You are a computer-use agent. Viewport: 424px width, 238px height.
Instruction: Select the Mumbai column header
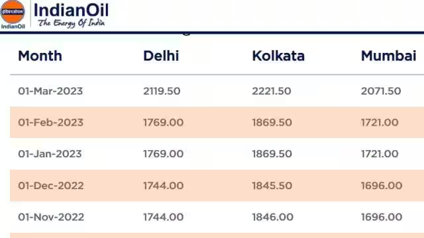[x=389, y=56]
